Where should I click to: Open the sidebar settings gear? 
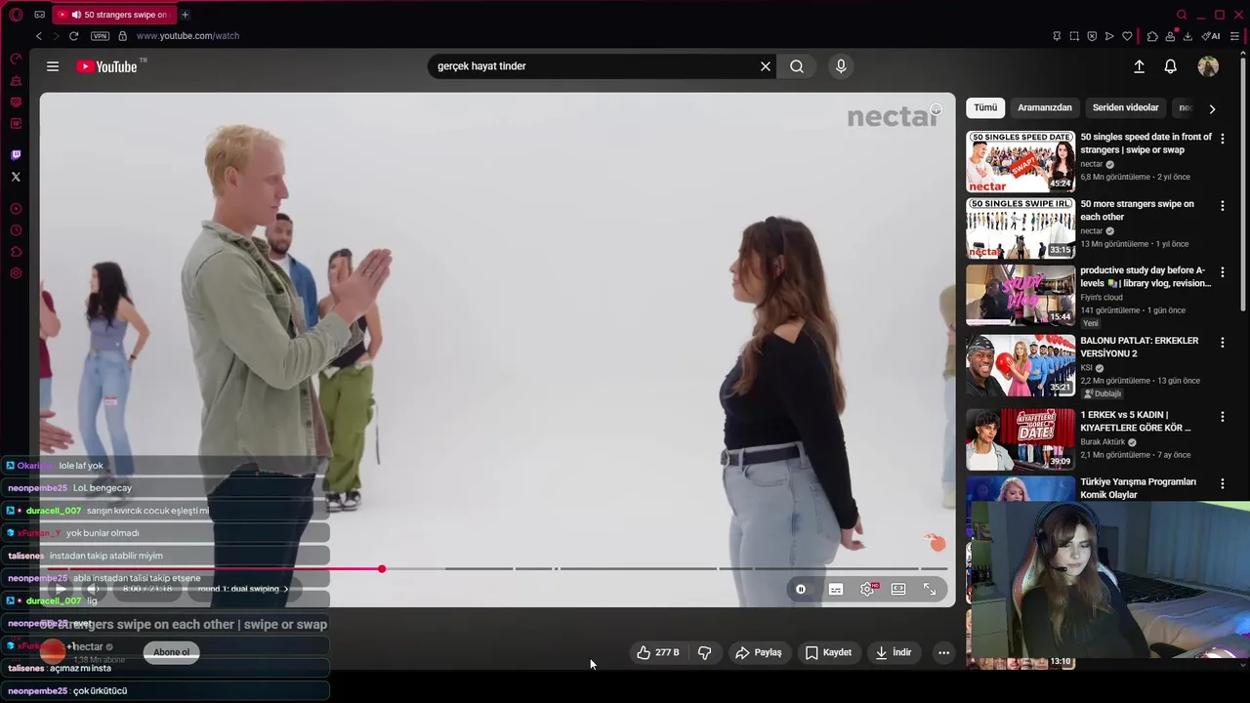(16, 273)
